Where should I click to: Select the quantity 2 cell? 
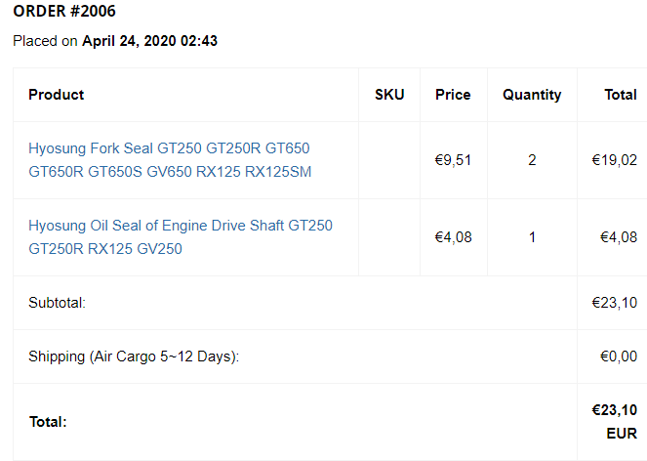[532, 160]
